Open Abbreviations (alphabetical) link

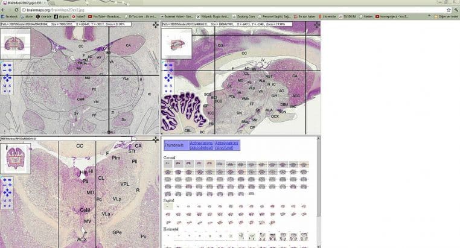(x=201, y=145)
